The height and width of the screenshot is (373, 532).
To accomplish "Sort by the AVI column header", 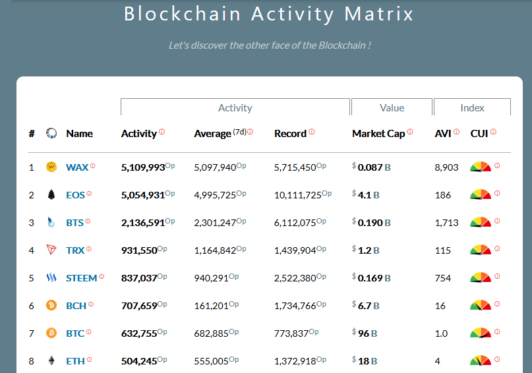I will coord(443,134).
